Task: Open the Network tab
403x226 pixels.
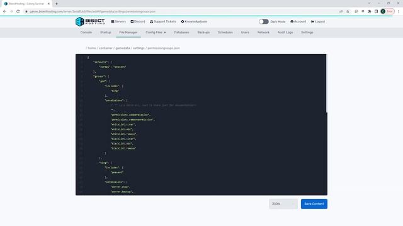Action: [263, 33]
